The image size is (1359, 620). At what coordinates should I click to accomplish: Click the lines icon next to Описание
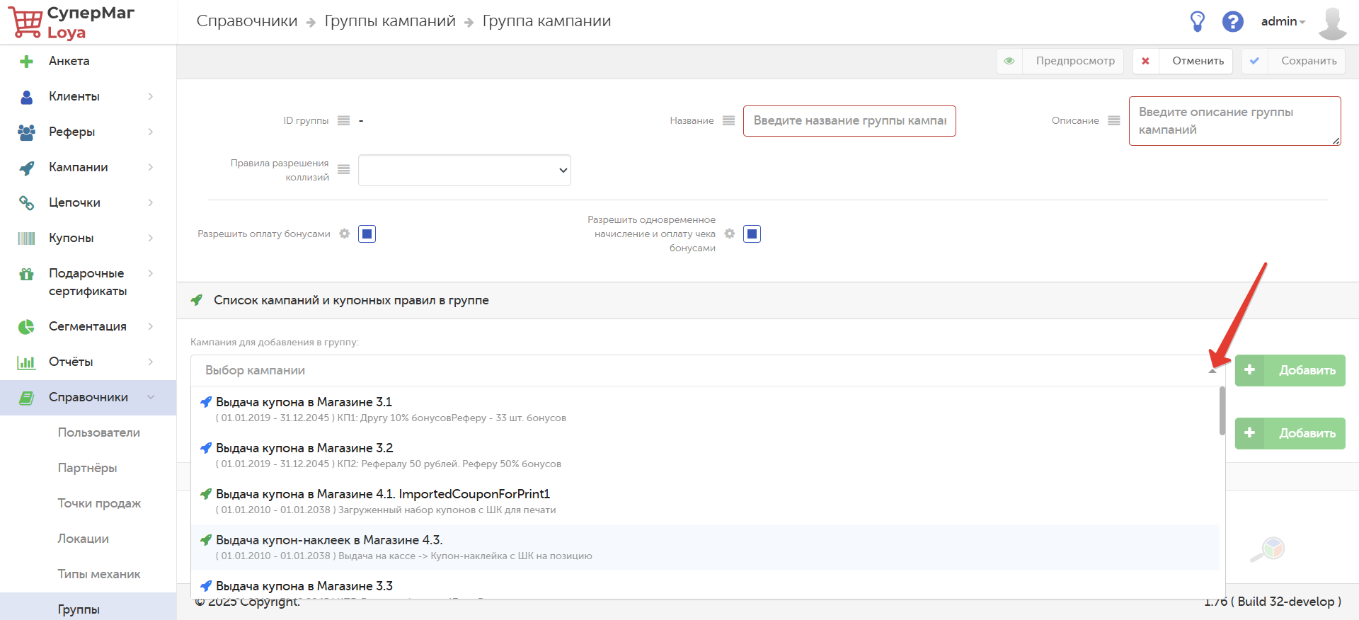click(x=1114, y=121)
